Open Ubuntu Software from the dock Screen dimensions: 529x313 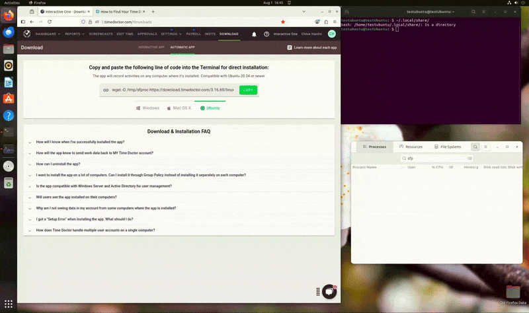(9, 98)
